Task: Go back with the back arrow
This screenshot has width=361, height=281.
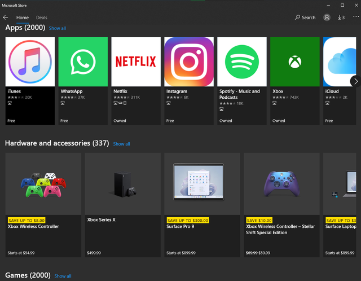Action: coord(6,17)
